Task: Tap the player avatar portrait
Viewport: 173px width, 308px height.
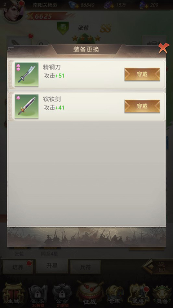Action: pos(13,11)
